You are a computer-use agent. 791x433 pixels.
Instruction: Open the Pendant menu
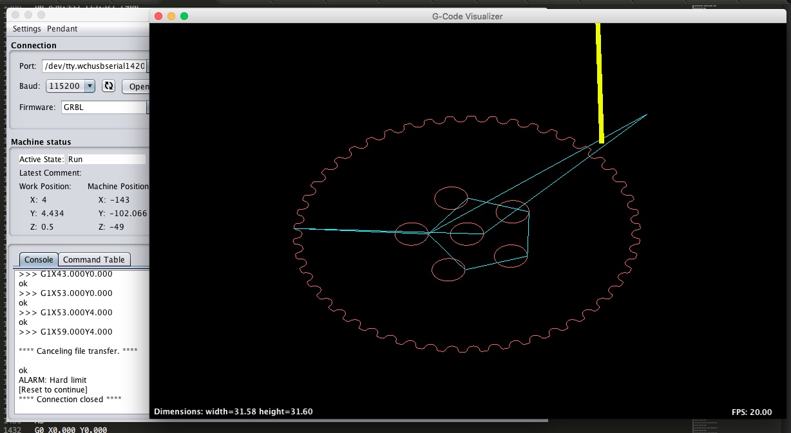[x=62, y=29]
